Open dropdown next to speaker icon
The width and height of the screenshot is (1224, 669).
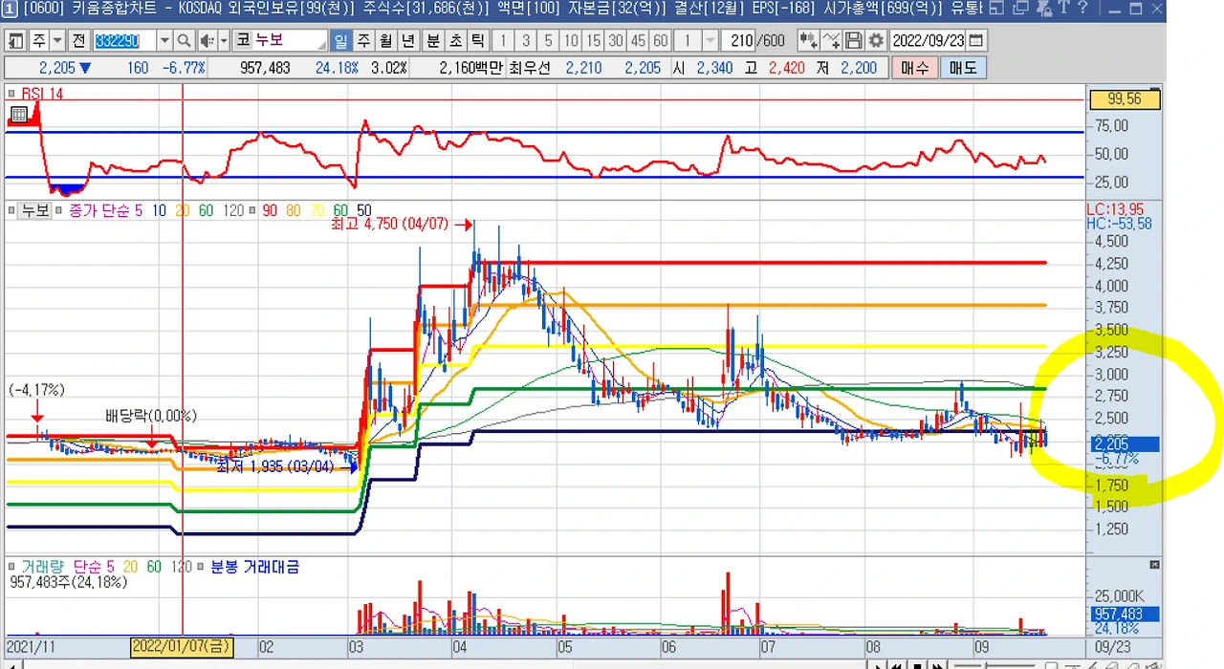[224, 41]
